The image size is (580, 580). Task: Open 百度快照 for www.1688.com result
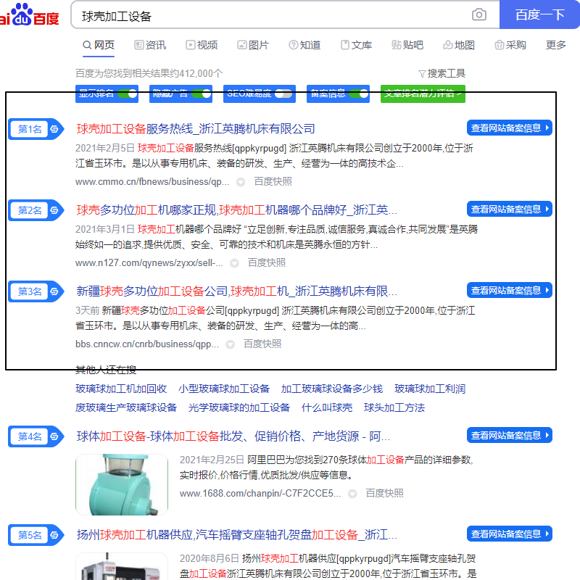[385, 493]
